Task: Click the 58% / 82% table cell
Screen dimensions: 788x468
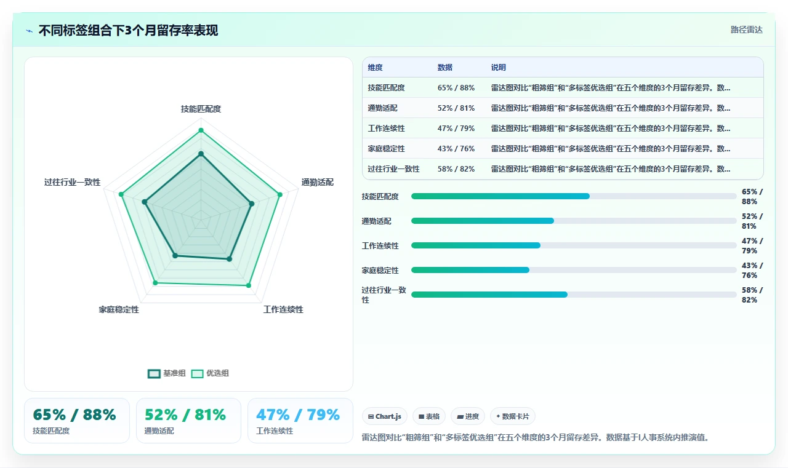Action: pos(456,169)
